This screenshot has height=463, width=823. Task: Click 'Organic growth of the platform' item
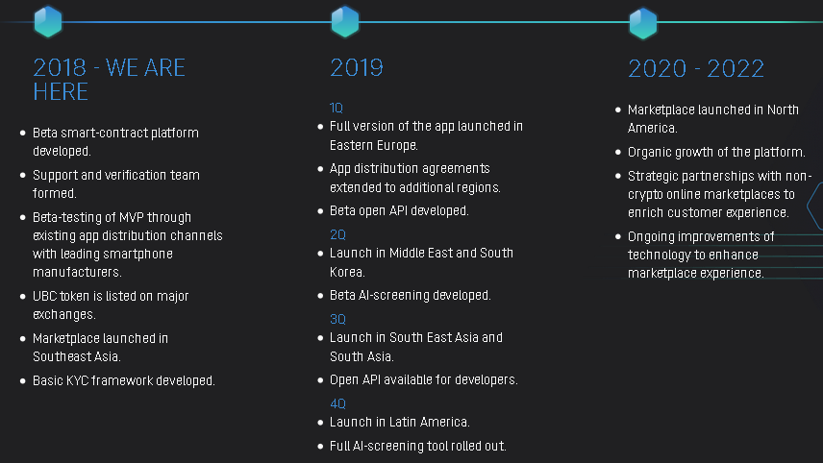click(716, 152)
